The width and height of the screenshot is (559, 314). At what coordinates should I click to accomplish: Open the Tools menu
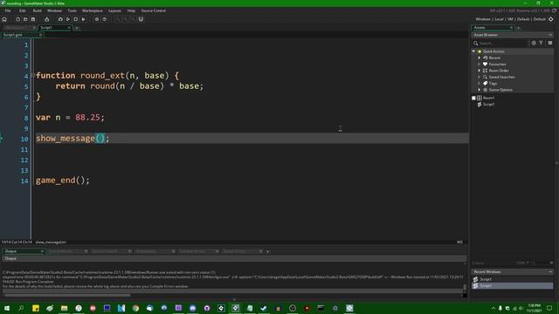click(72, 10)
